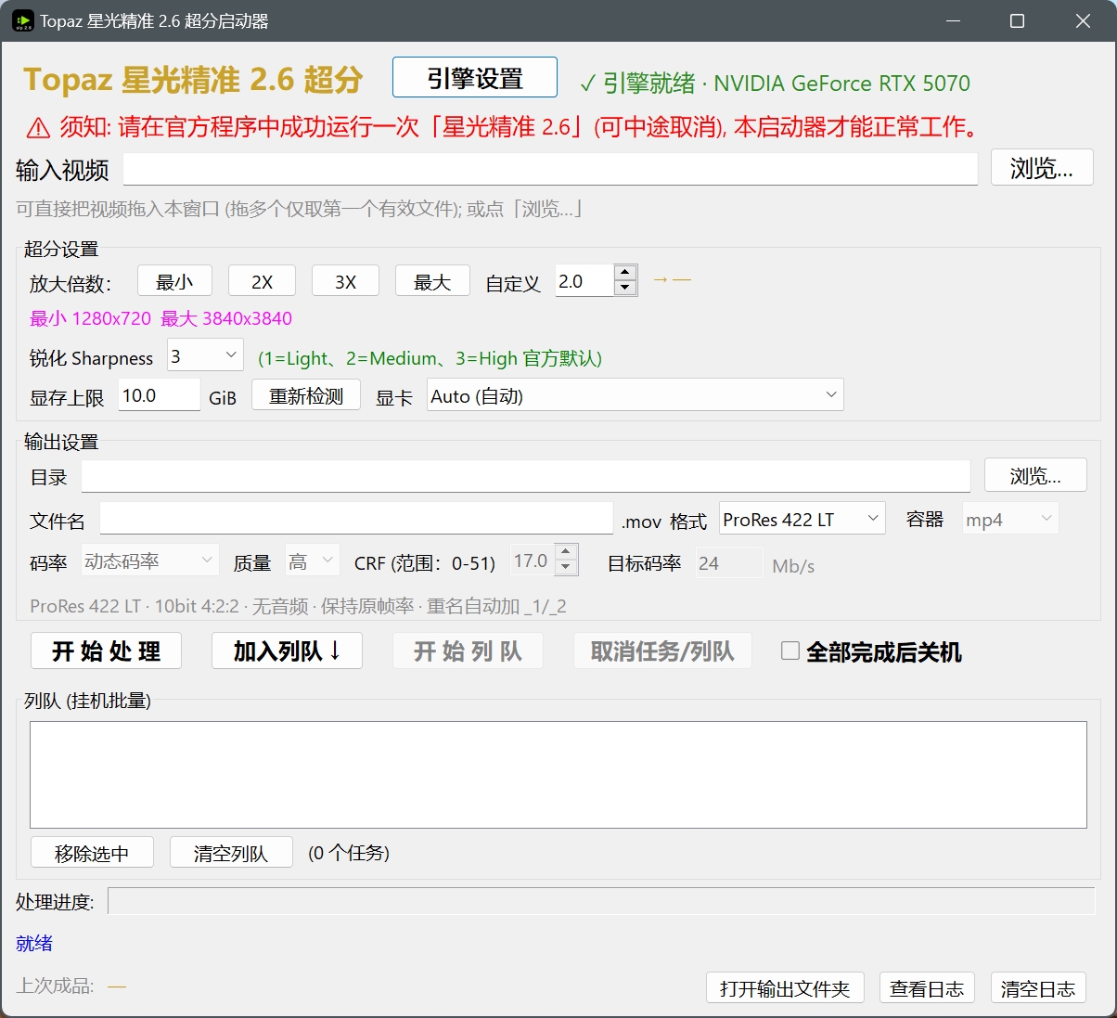
Task: Browse for the output directory
Action: pyautogui.click(x=1035, y=475)
